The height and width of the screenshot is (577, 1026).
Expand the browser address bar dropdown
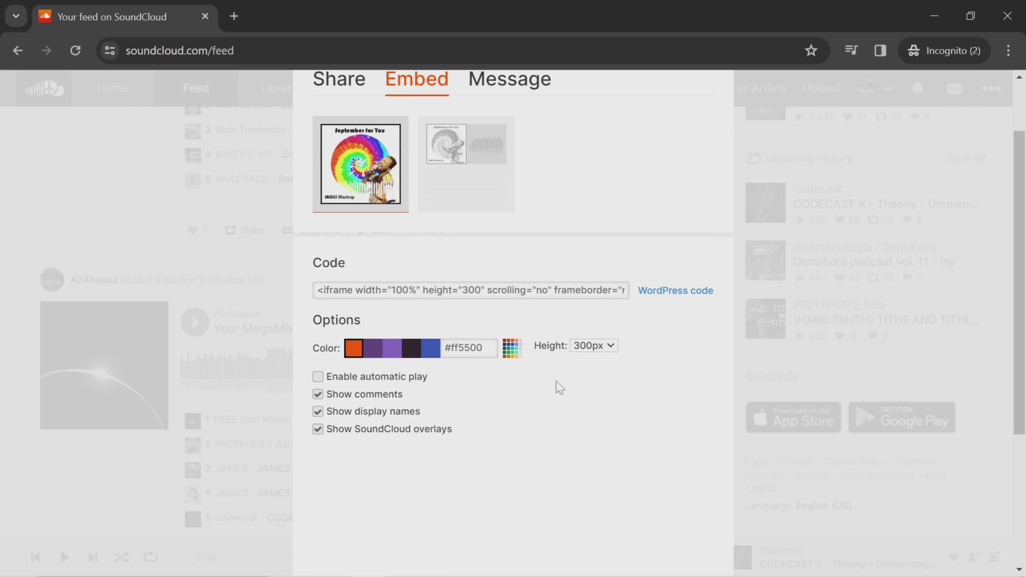pyautogui.click(x=15, y=15)
